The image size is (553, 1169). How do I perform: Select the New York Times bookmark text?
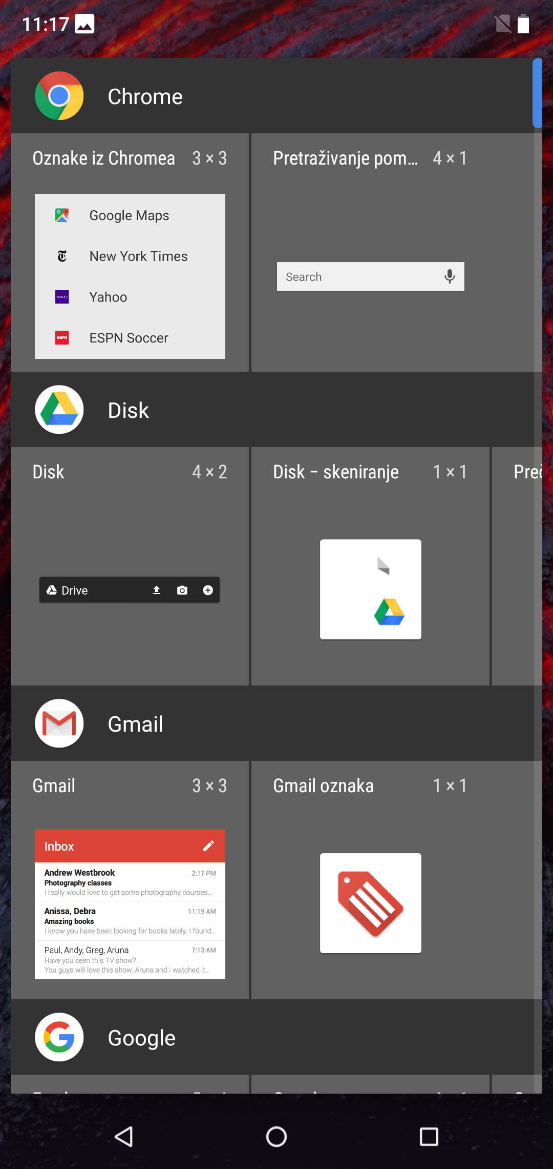pos(138,256)
